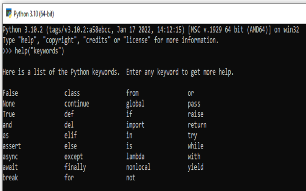Image resolution: width=306 pixels, height=191 pixels.
Task: Select the keyword and
Action: click(7, 125)
